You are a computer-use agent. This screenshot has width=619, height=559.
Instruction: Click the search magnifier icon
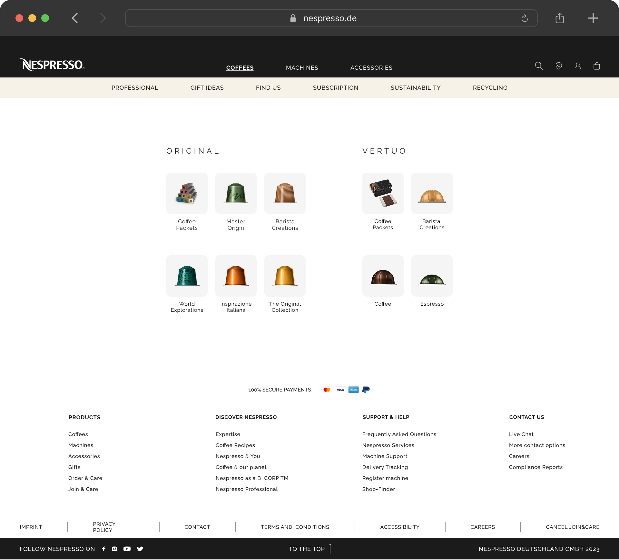pyautogui.click(x=539, y=66)
